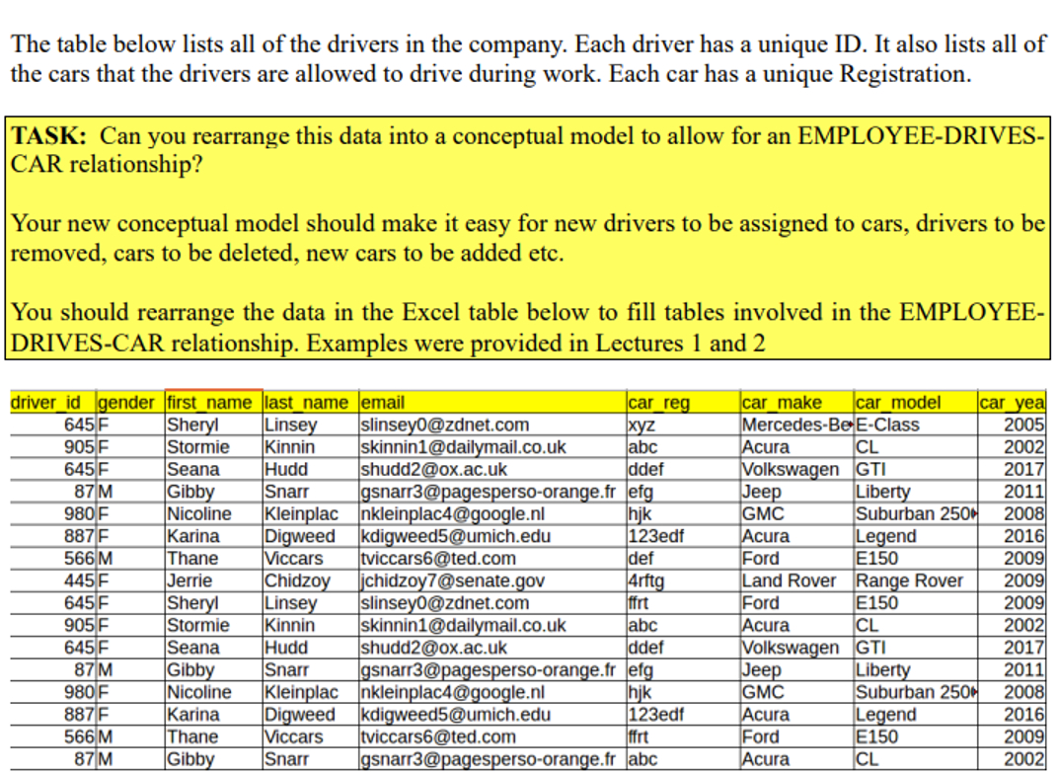The image size is (1058, 773).
Task: Select the cell containing Mercedes-Benz
Action: 785,425
